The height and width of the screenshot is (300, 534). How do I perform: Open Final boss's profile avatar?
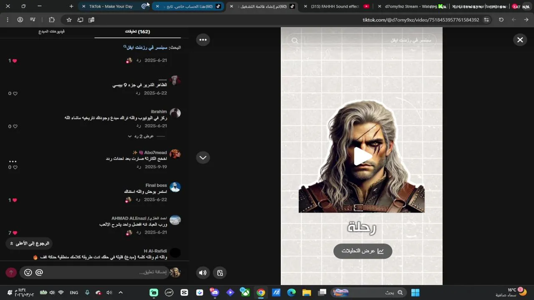click(x=175, y=187)
